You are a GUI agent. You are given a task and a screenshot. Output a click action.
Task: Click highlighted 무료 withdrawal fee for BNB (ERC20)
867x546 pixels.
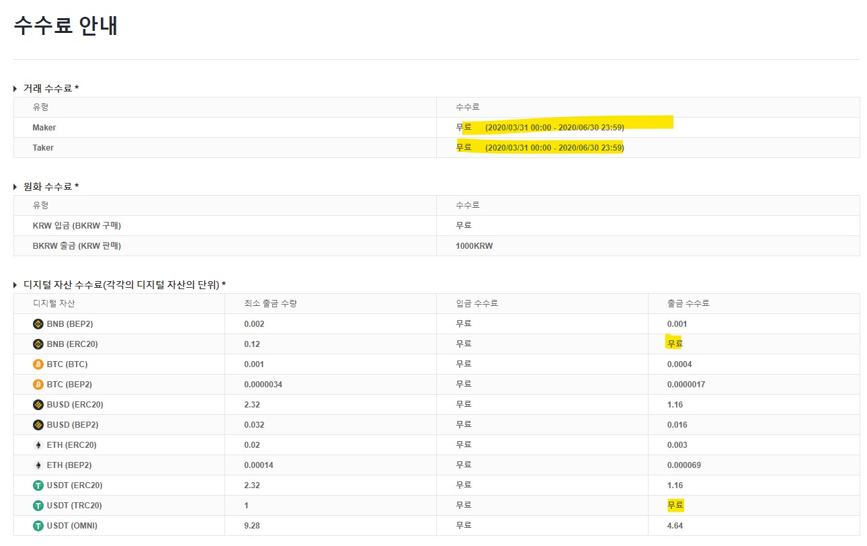pos(675,344)
